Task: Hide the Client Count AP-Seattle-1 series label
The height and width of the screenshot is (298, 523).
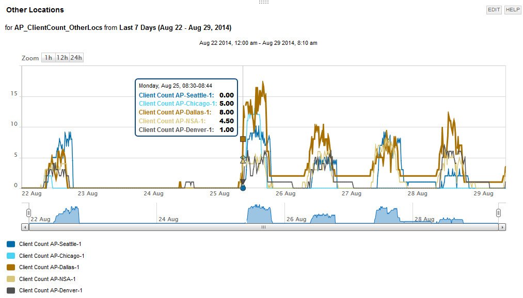Action: (x=50, y=244)
